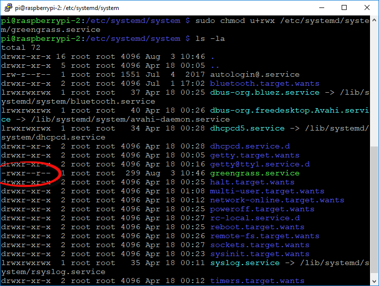Viewport: 379px width, 286px height.
Task: Click the scrollbar down arrow
Action: tap(374, 282)
